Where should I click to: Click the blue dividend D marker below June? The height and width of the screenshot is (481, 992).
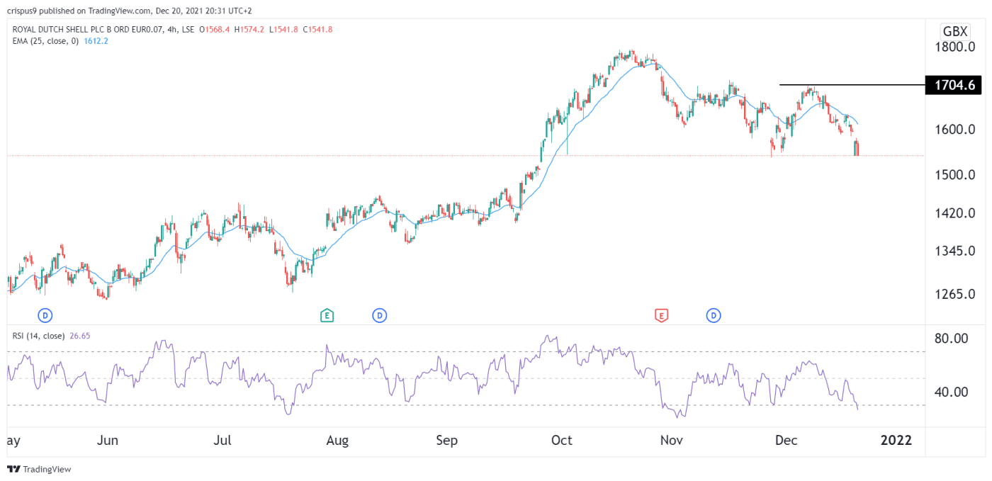45,315
